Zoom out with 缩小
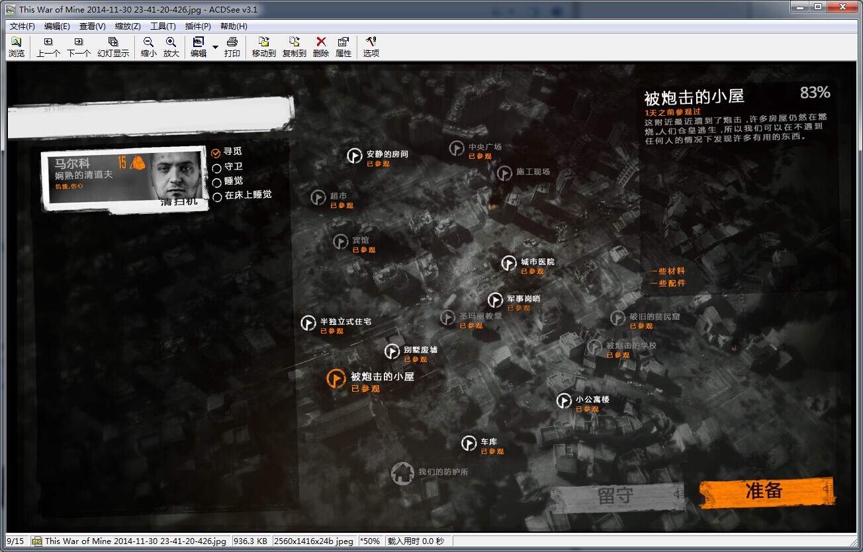The image size is (863, 552). pyautogui.click(x=149, y=47)
